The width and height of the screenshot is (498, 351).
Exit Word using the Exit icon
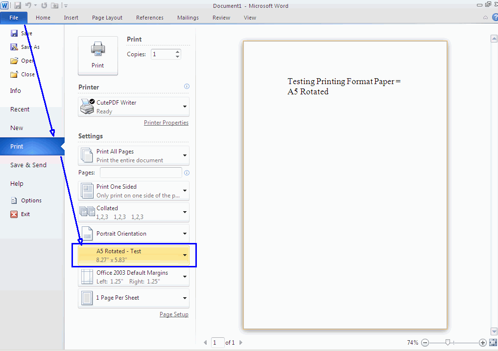click(x=15, y=214)
